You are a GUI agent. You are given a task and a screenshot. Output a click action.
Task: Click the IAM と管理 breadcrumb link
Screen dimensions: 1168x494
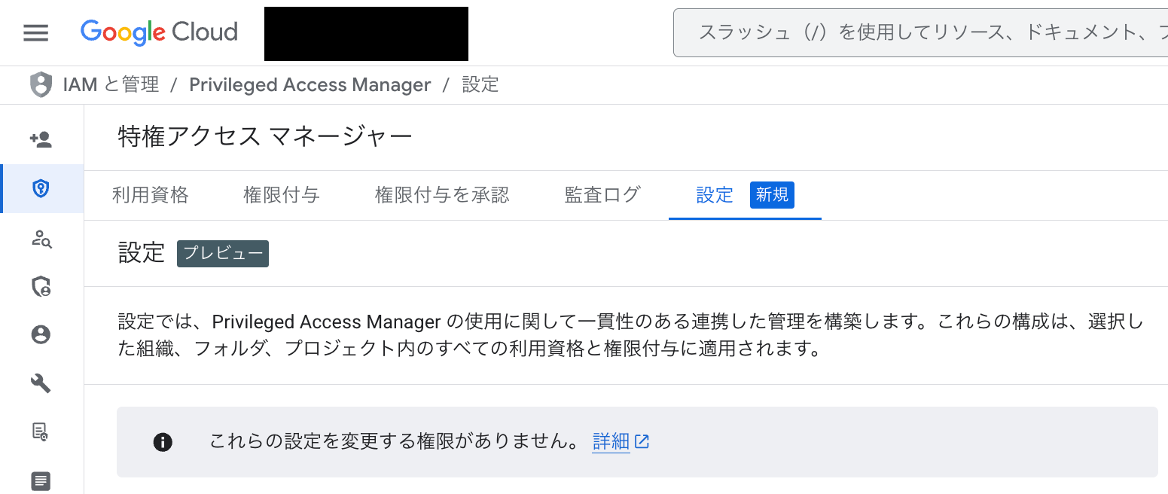pos(110,84)
